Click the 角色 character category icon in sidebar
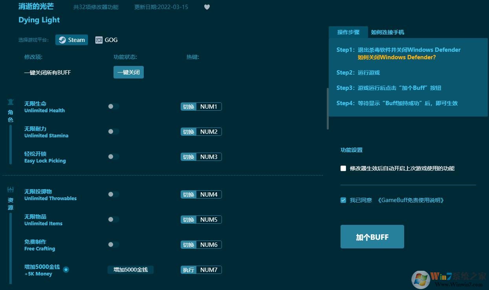 11,102
